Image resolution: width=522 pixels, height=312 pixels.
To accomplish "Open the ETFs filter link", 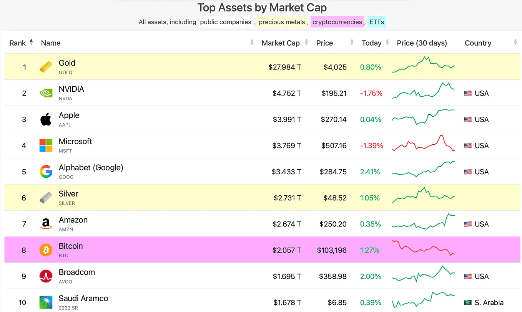I will click(x=377, y=22).
